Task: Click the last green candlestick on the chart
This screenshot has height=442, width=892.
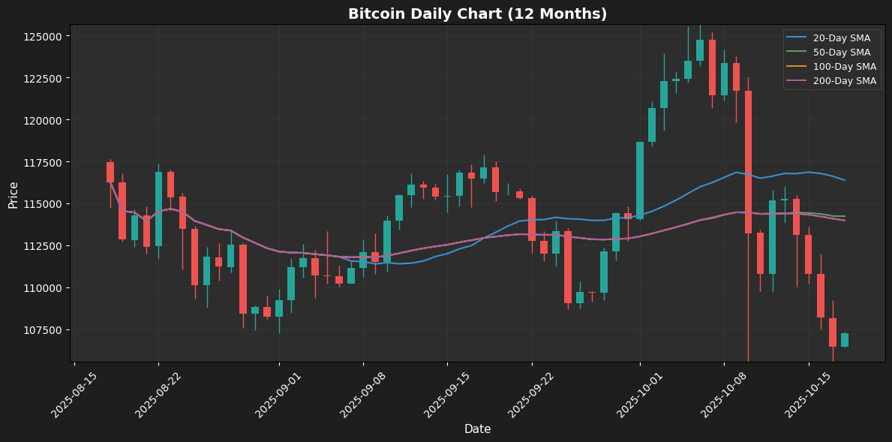Action: pos(845,339)
